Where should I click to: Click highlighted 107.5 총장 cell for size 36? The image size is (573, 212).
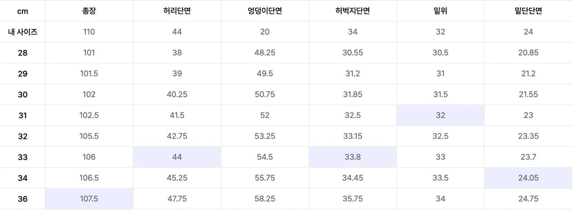[89, 199]
